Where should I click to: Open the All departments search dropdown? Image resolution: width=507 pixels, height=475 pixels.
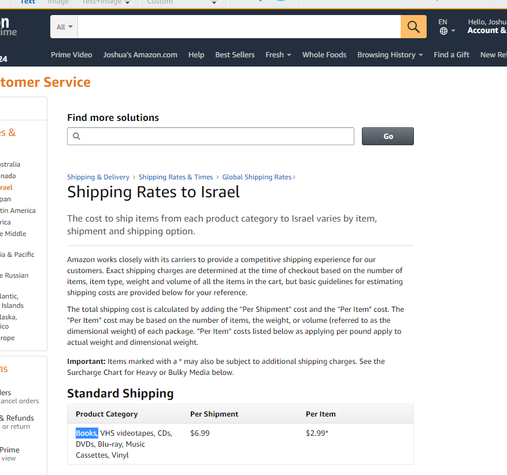tap(64, 27)
